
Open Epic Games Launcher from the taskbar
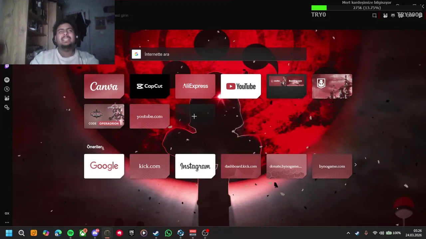(x=132, y=233)
